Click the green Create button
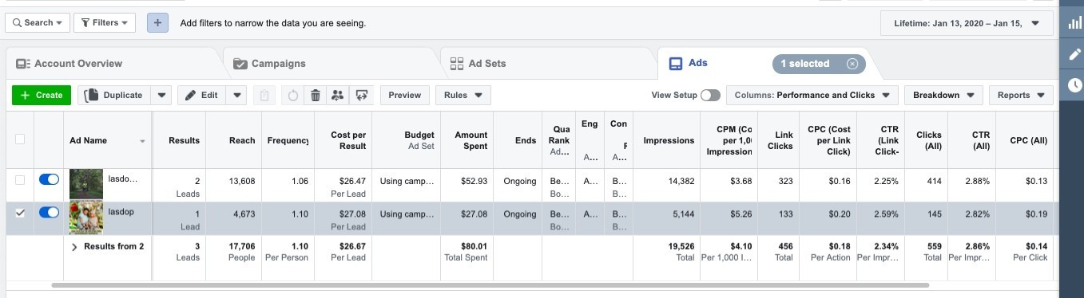1084x298 pixels. [42, 96]
